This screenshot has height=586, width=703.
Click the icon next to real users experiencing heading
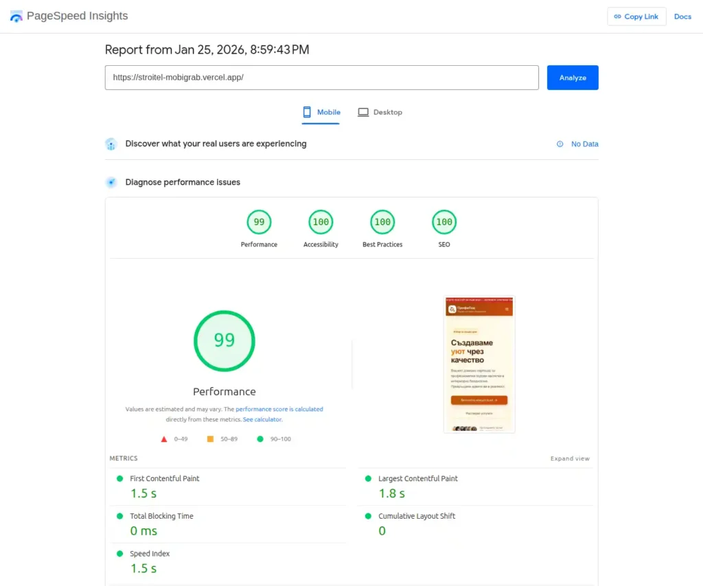tap(111, 144)
